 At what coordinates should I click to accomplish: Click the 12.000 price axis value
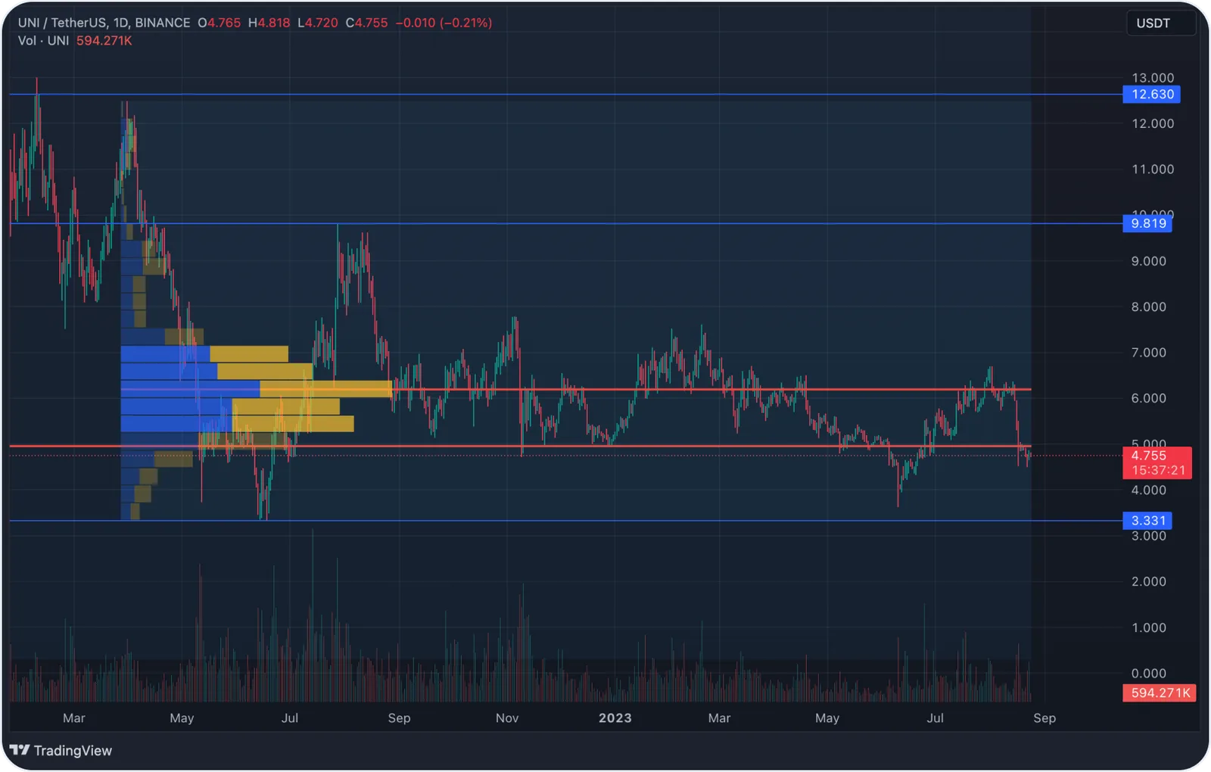tap(1153, 124)
